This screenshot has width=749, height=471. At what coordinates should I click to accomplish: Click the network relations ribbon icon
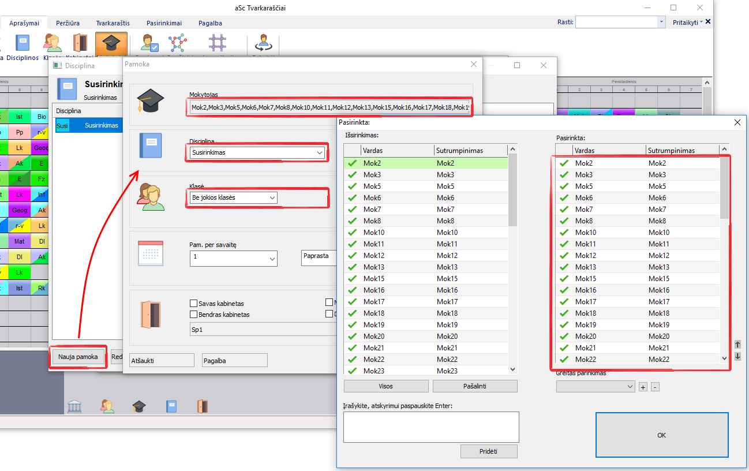pos(177,43)
